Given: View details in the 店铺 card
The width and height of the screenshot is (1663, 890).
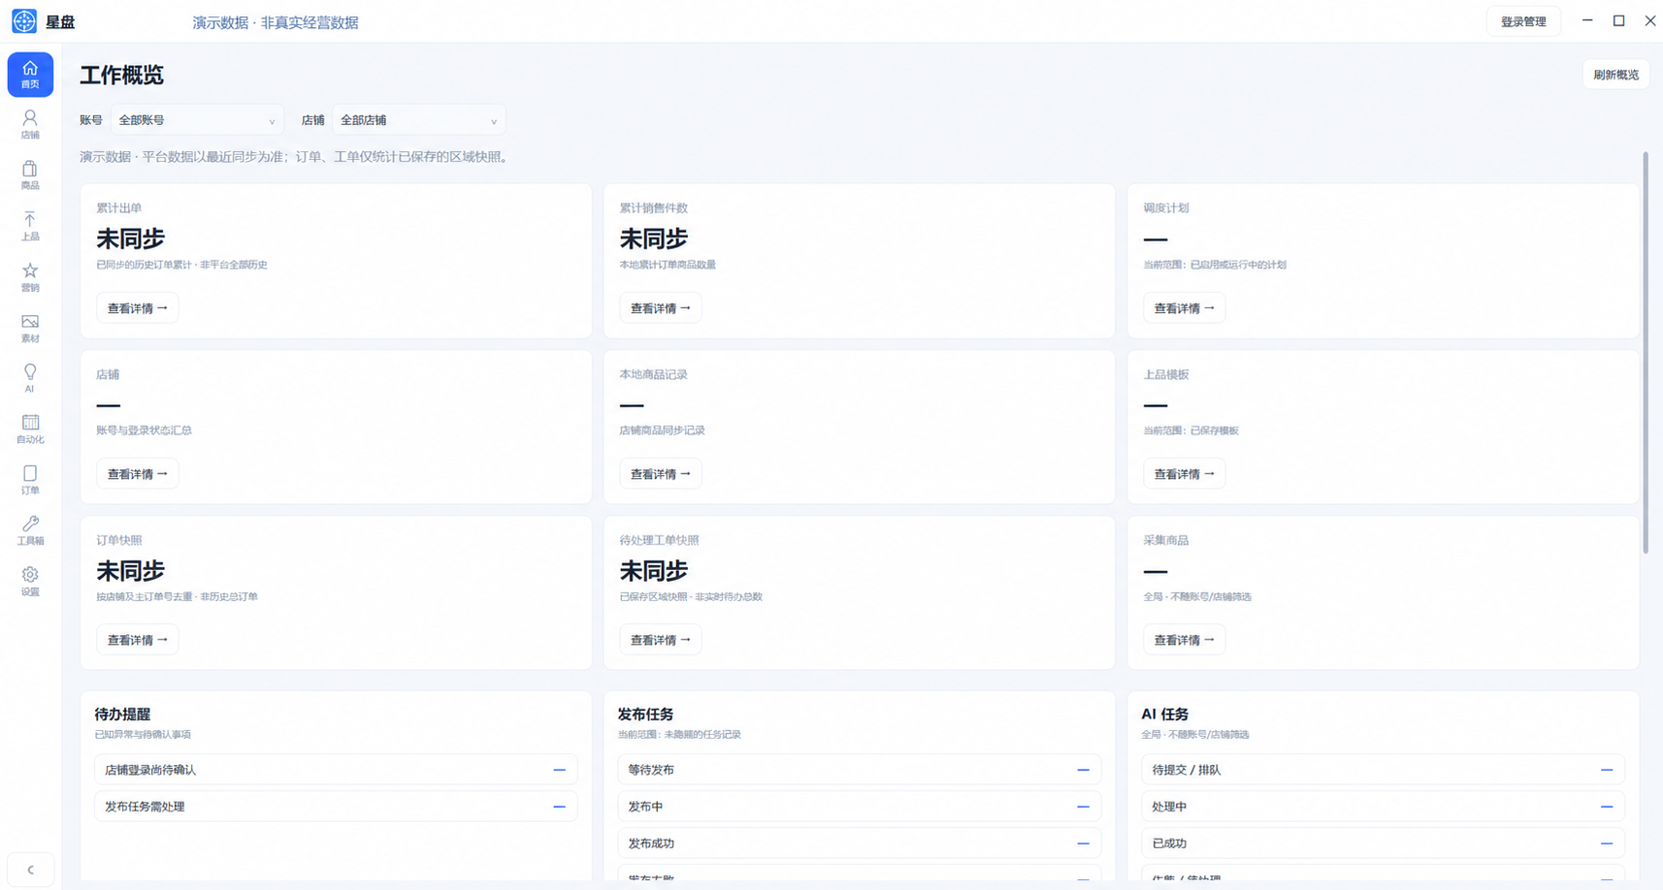Looking at the screenshot, I should click(x=137, y=474).
